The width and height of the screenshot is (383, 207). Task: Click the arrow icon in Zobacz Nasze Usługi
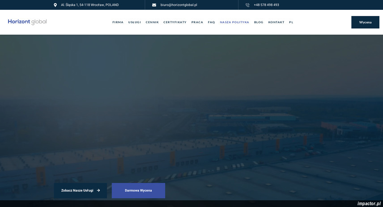pos(98,190)
